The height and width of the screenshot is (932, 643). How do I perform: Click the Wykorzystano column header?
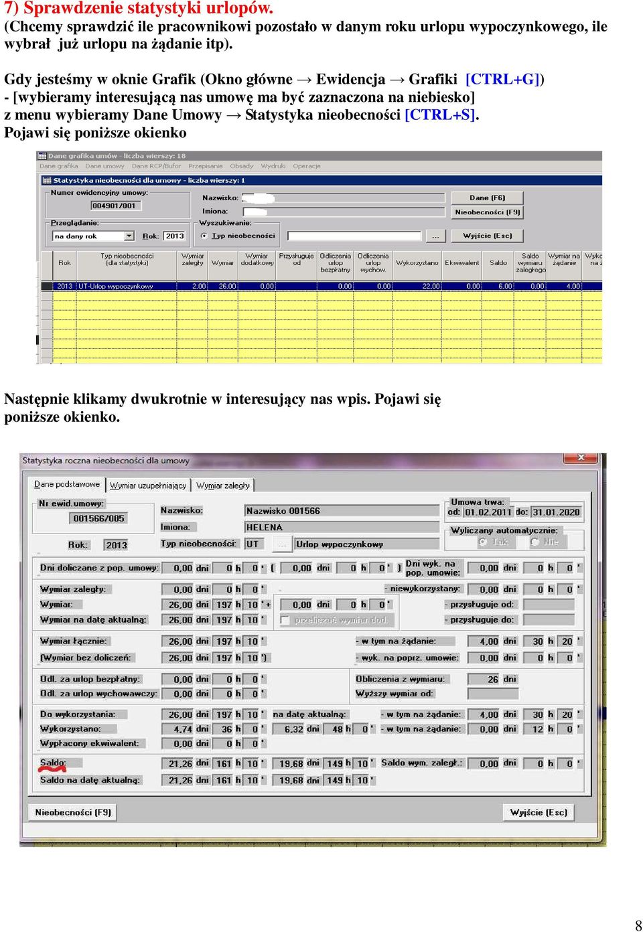tap(417, 263)
